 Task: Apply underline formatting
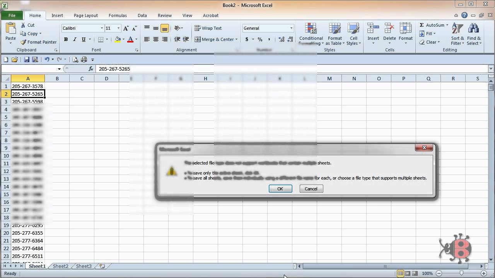click(x=83, y=39)
